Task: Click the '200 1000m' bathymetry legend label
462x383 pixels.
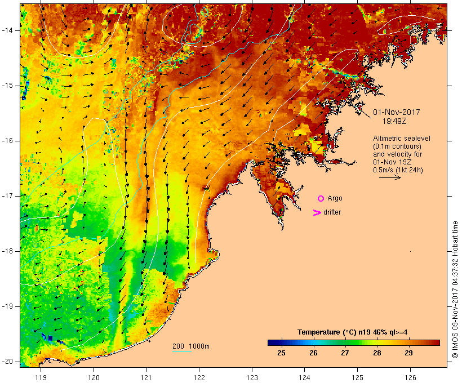Action: pyautogui.click(x=191, y=346)
